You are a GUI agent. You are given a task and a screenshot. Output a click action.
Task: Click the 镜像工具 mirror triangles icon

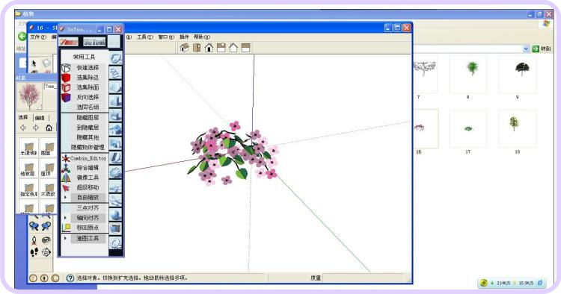[x=66, y=178]
